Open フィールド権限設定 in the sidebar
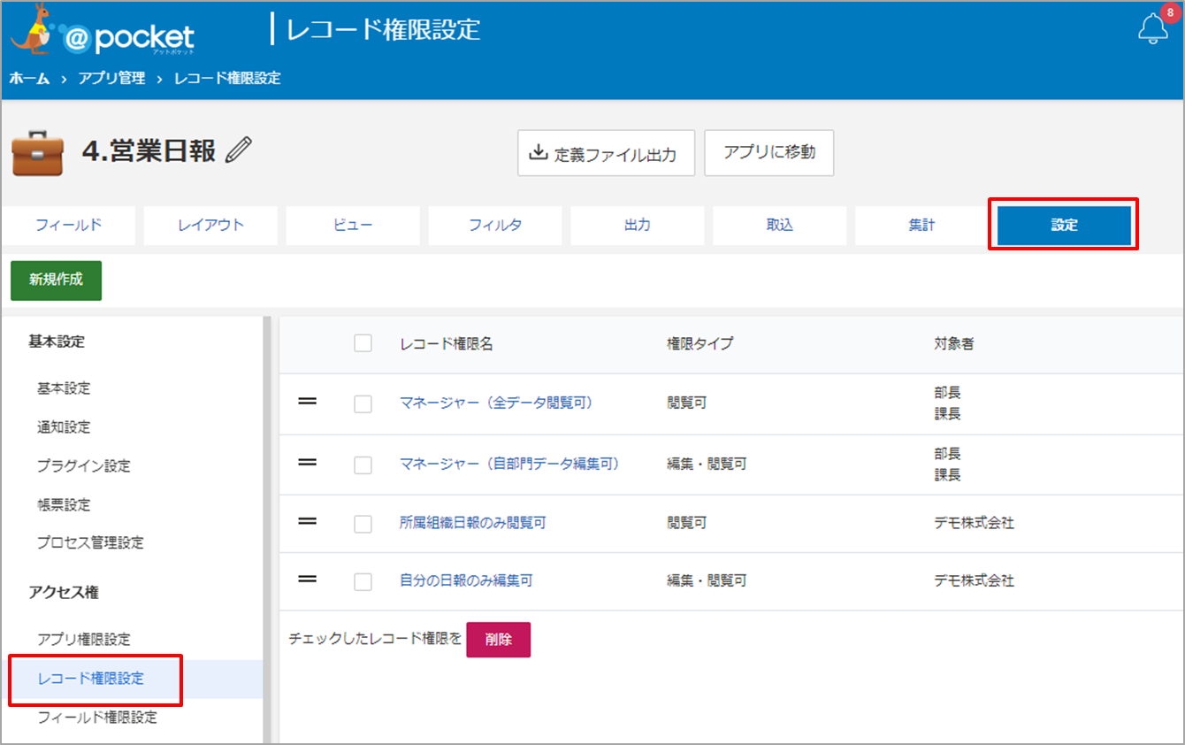Viewport: 1185px width, 745px height. pyautogui.click(x=97, y=718)
